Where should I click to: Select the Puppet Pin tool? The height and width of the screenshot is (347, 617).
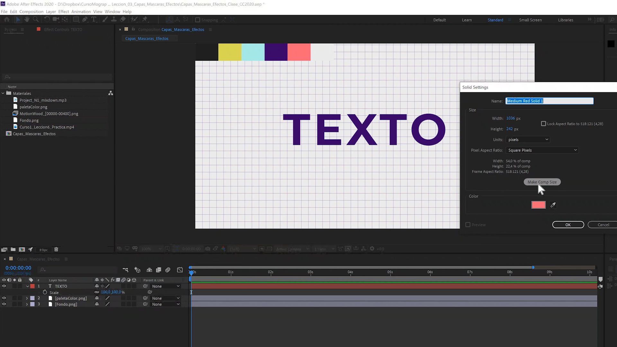(x=145, y=20)
